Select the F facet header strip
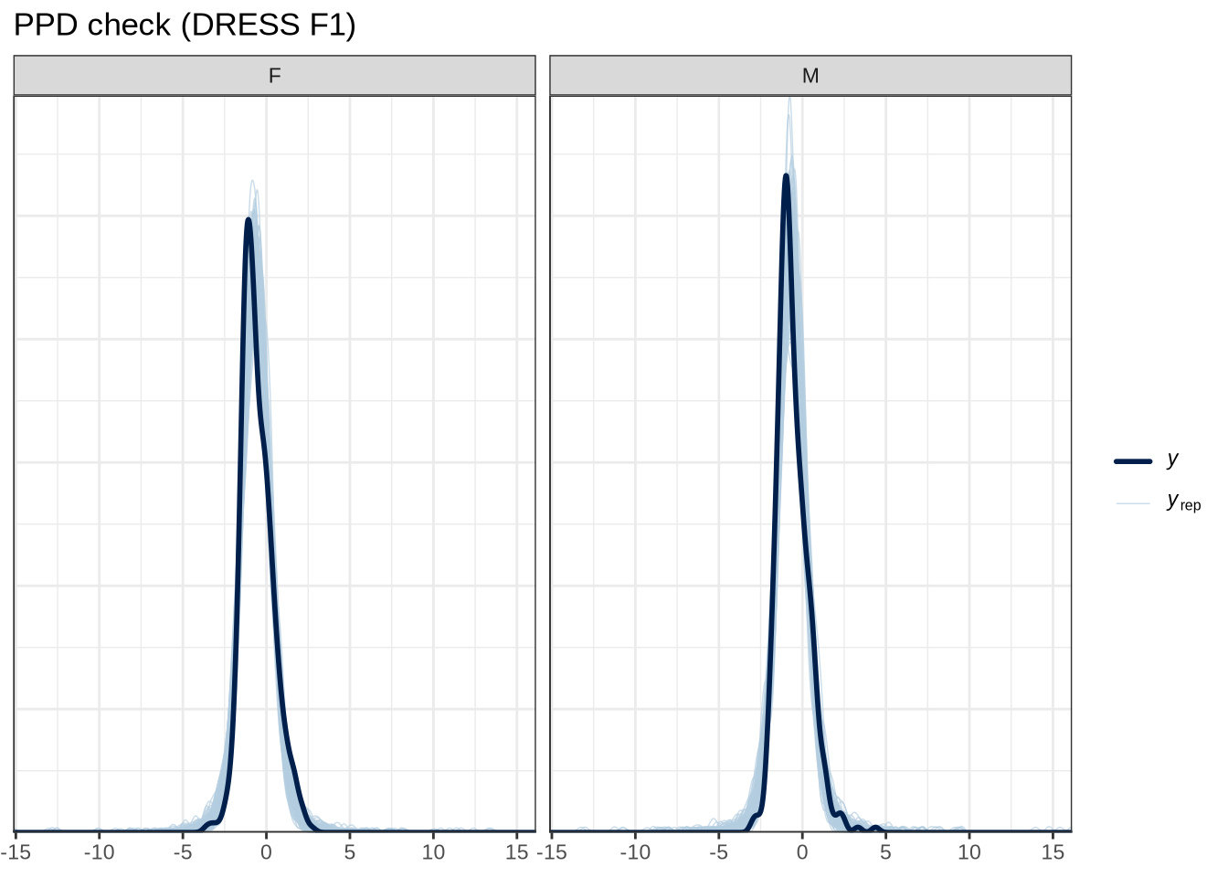Screen dimensions: 1228x877 (274, 76)
